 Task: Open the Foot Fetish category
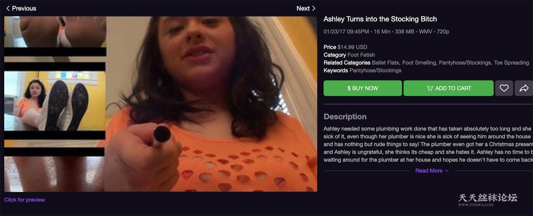361,55
